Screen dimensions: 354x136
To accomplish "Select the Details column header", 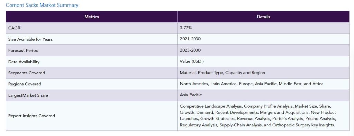I will (x=263, y=17).
